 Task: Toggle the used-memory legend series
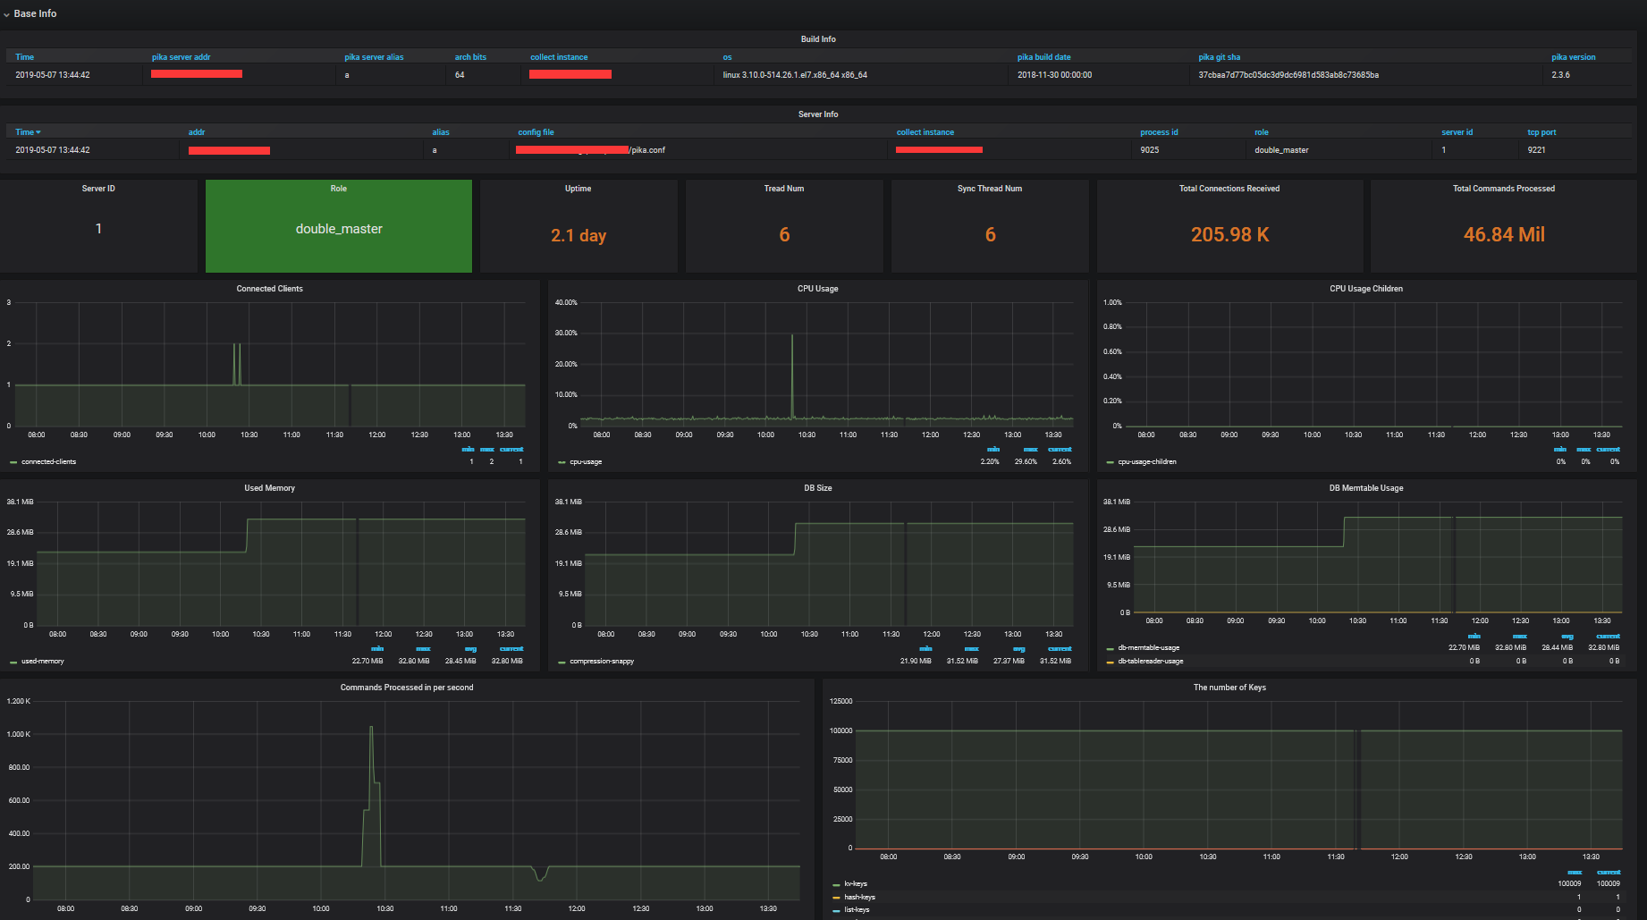[x=42, y=662]
